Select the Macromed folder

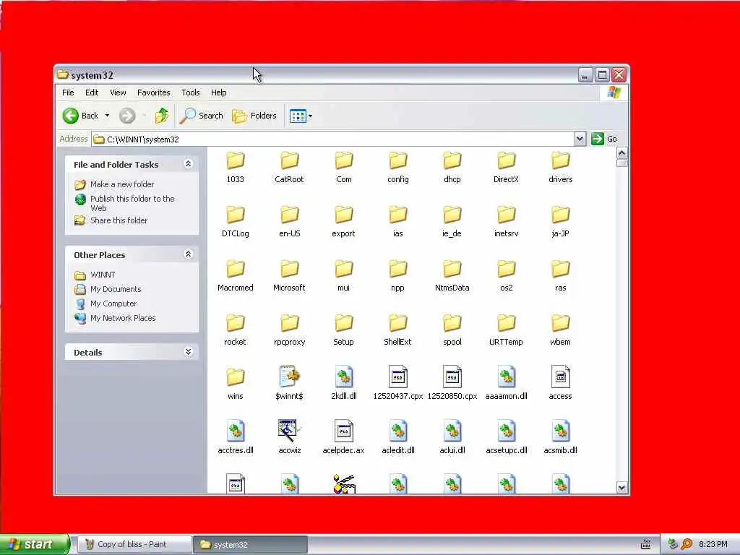tap(235, 276)
